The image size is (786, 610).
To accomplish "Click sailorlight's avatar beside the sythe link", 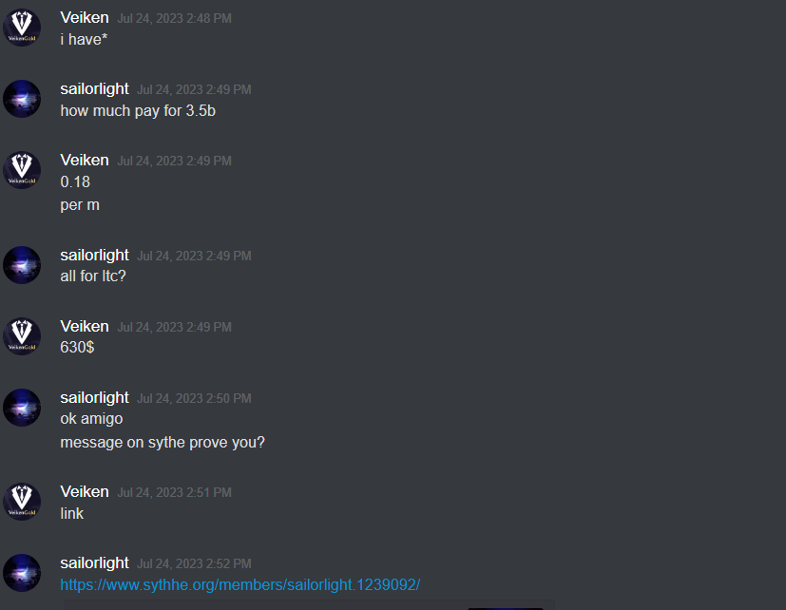I will [x=22, y=573].
